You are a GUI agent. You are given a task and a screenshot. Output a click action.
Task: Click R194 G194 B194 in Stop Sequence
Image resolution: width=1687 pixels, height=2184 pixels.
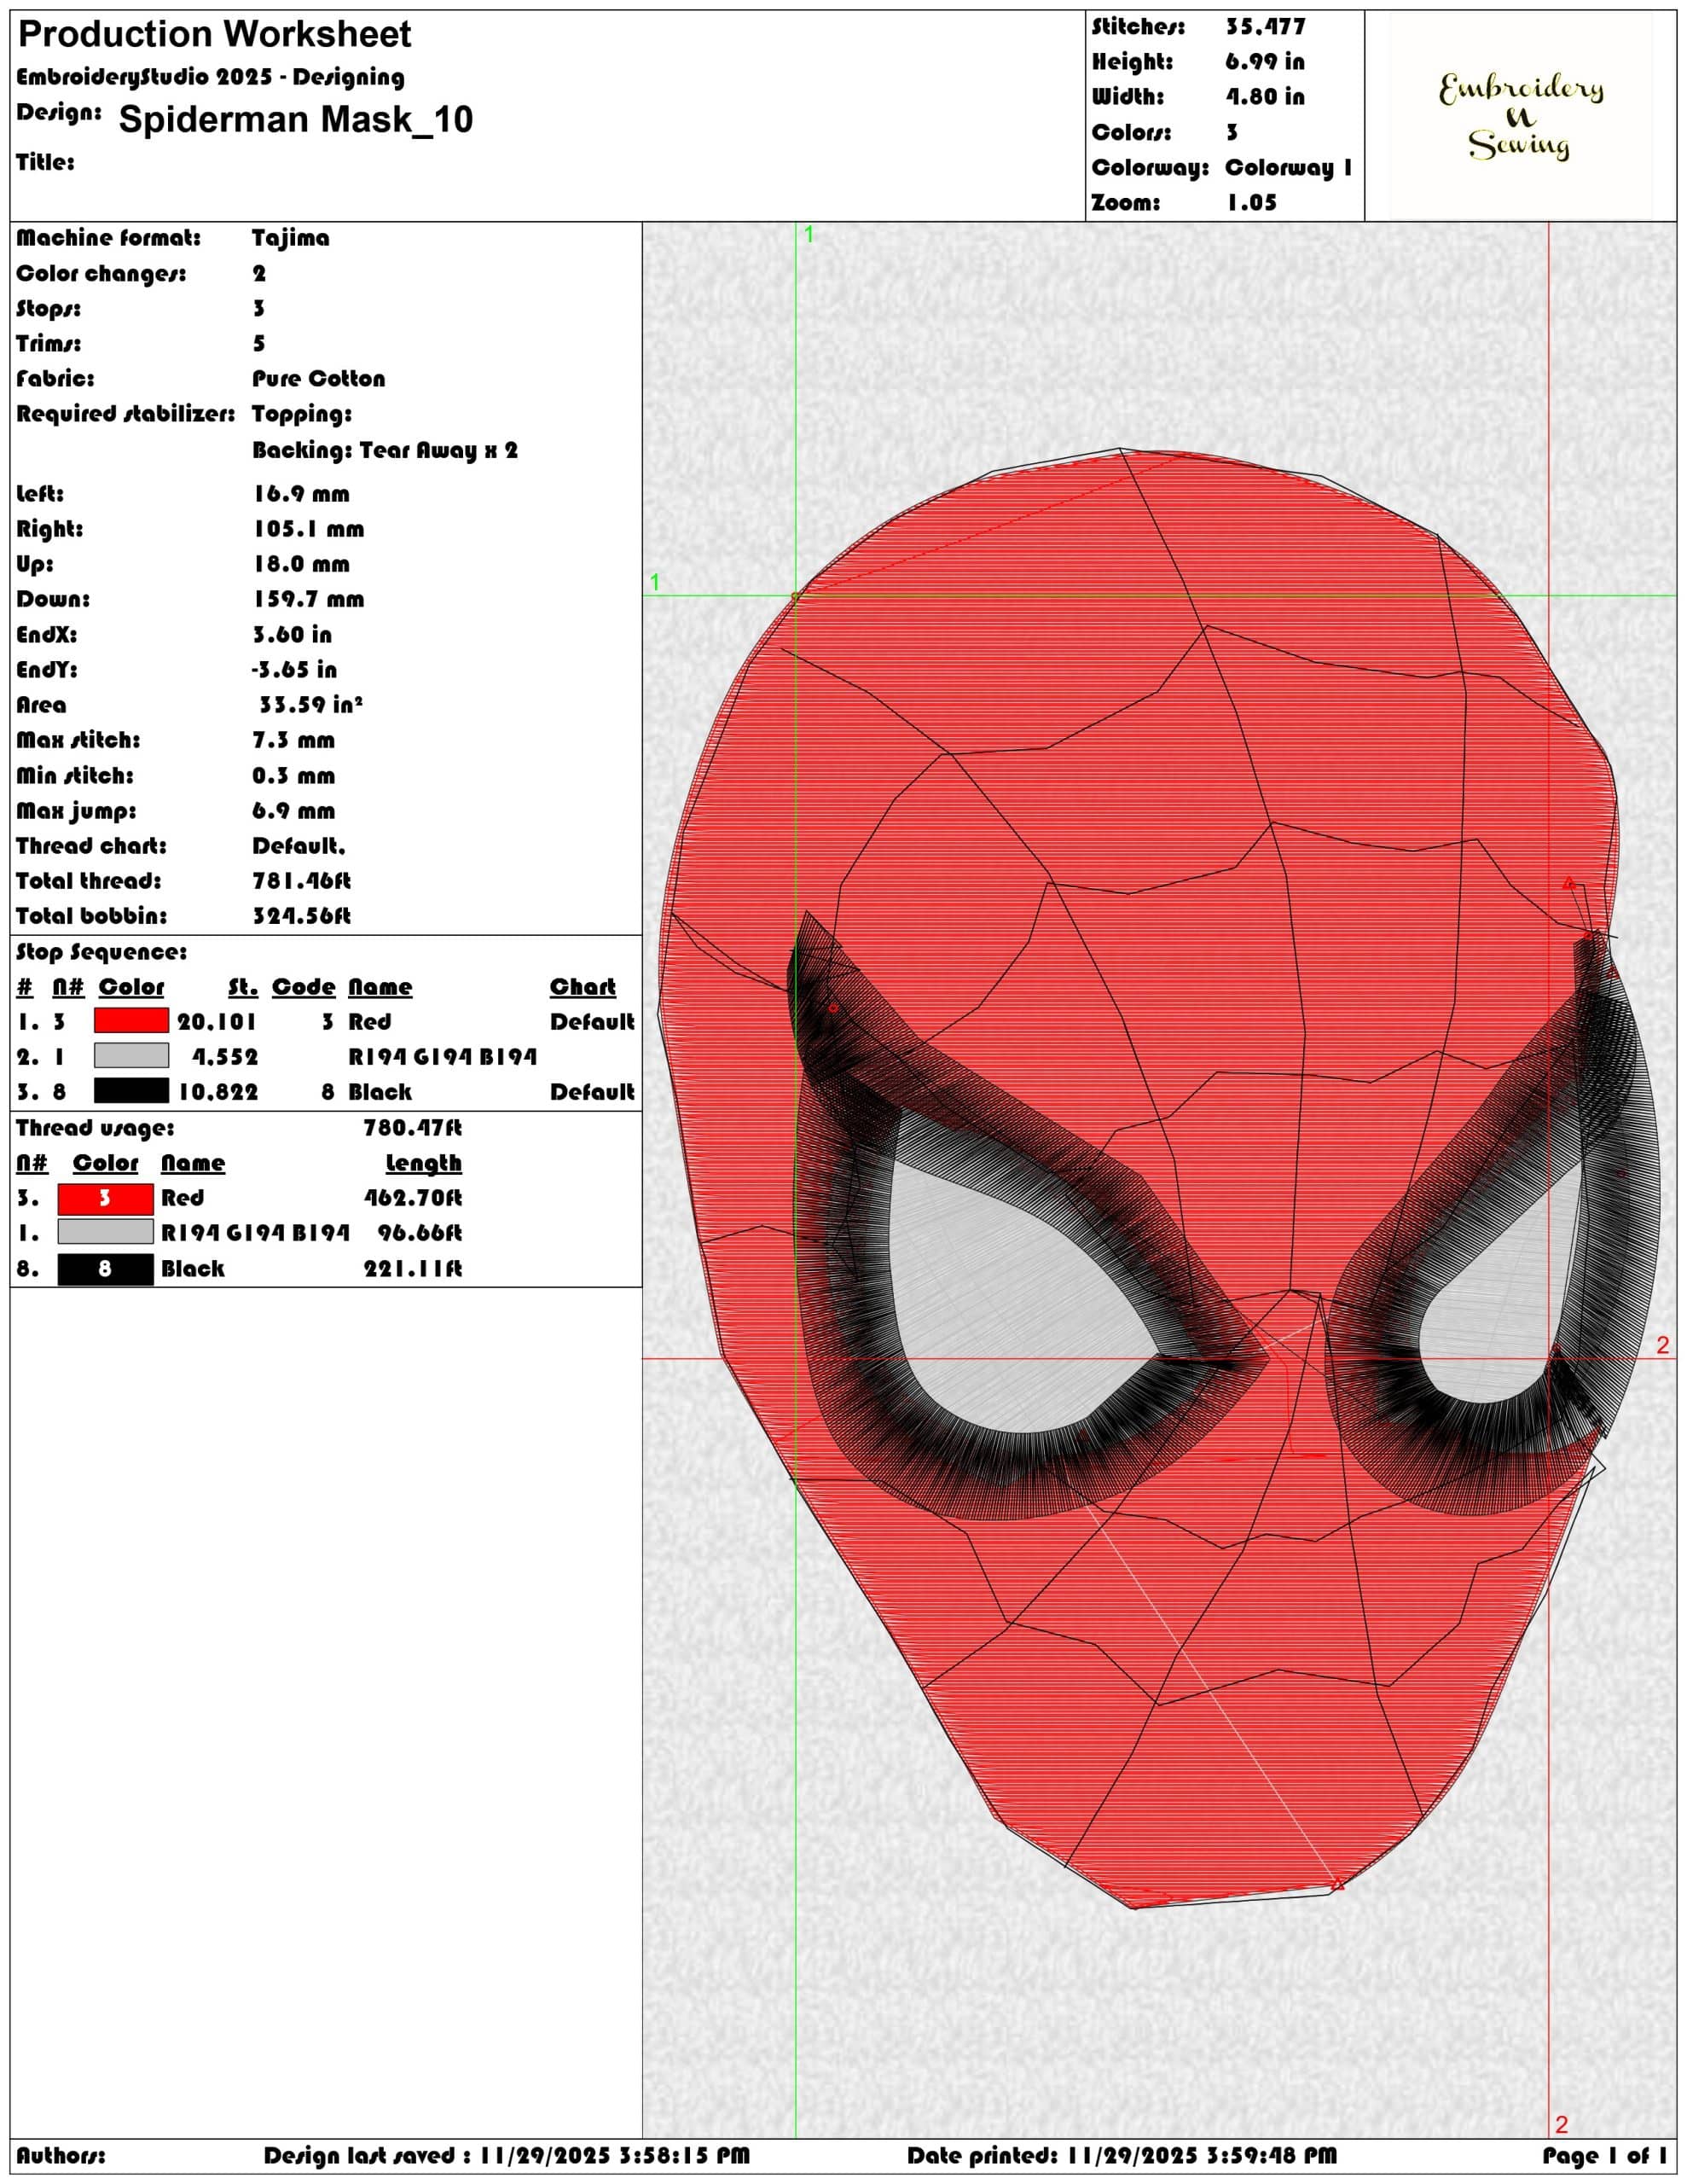pos(442,1057)
